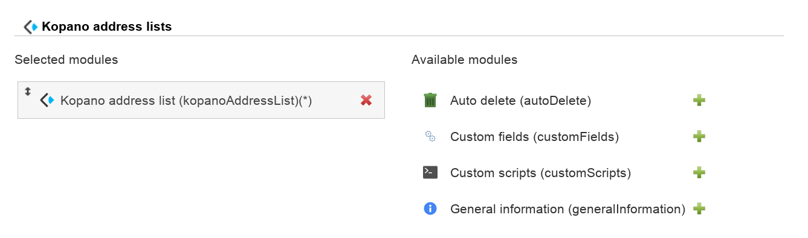Click the up-down reorder handle on Kopano address list
This screenshot has width=808, height=238.
(27, 92)
